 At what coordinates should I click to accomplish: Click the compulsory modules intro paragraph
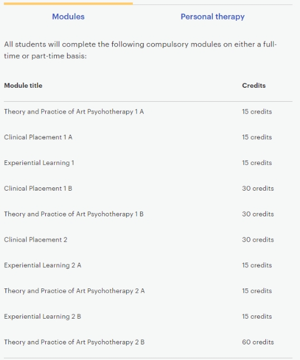coord(140,50)
